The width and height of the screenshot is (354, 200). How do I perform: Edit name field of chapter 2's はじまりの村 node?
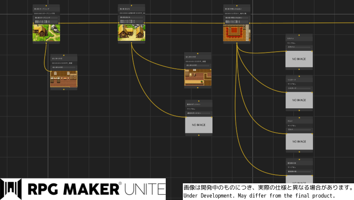pyautogui.click(x=197, y=65)
